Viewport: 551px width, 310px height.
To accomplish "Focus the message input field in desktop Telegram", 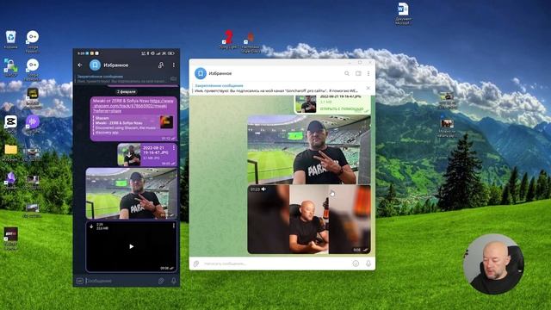I will [x=275, y=263].
